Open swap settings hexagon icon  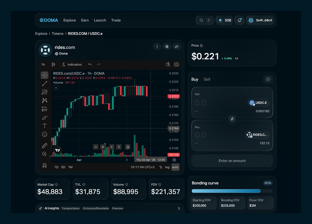(x=268, y=79)
